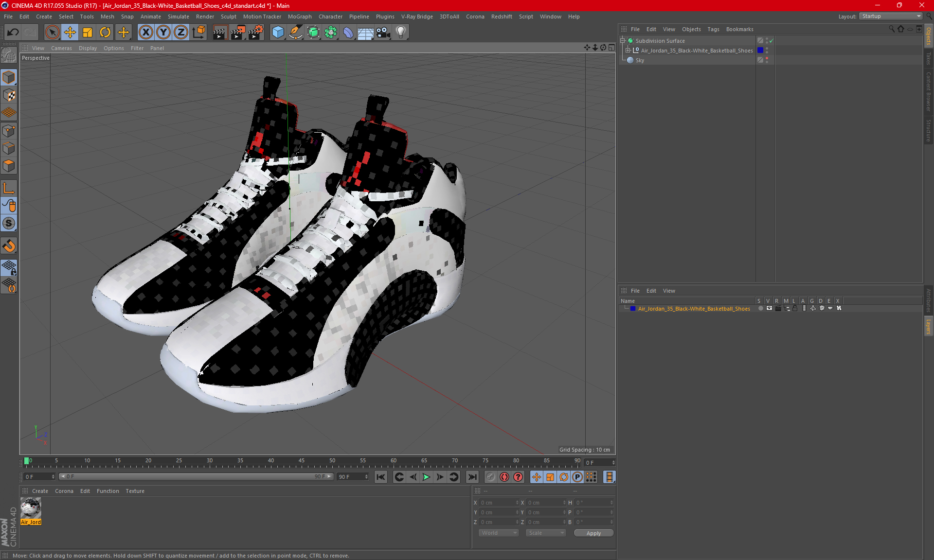The width and height of the screenshot is (934, 560).
Task: Activate the Move tool icon
Action: [x=70, y=33]
